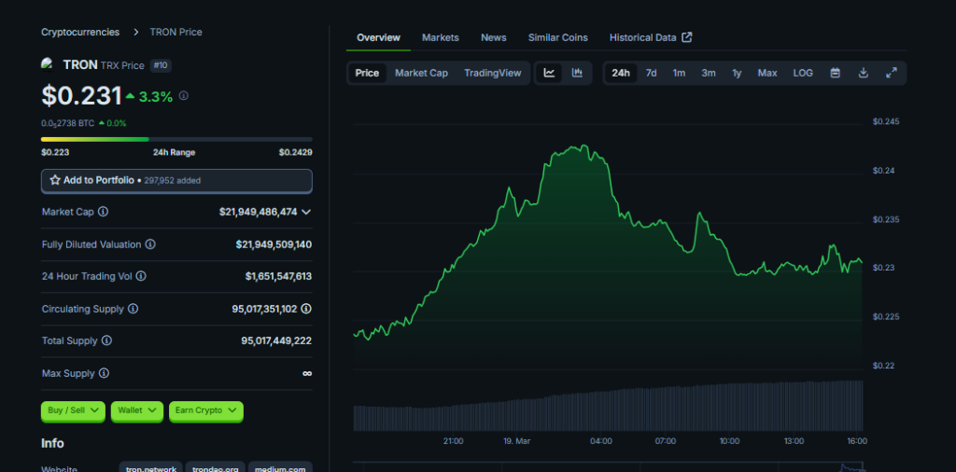Open medium.com website link

[x=280, y=468]
